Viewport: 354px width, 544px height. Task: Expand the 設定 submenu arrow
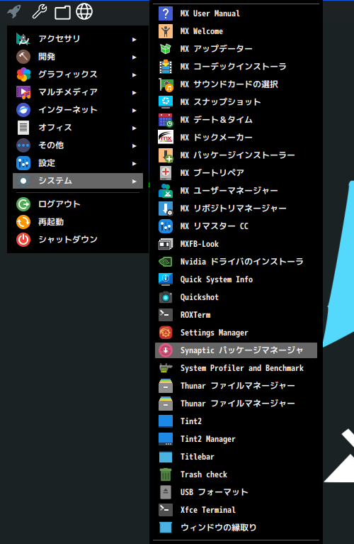tap(134, 163)
